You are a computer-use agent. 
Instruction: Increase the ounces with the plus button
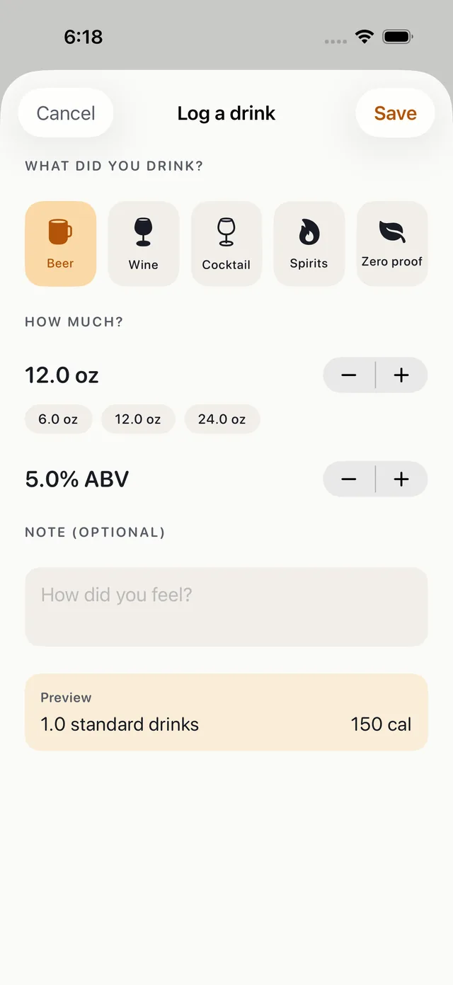point(401,375)
